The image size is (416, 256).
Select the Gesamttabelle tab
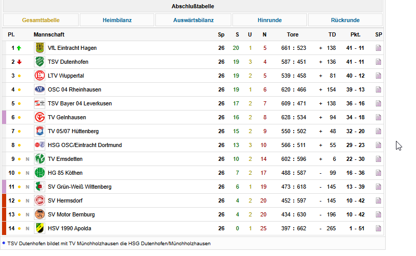[41, 20]
